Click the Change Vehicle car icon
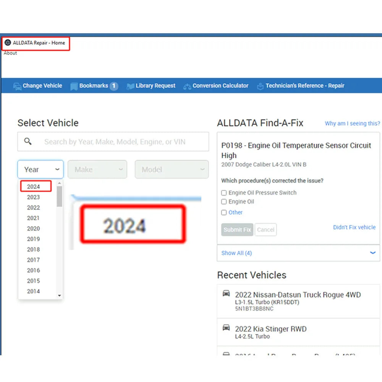 tap(17, 86)
